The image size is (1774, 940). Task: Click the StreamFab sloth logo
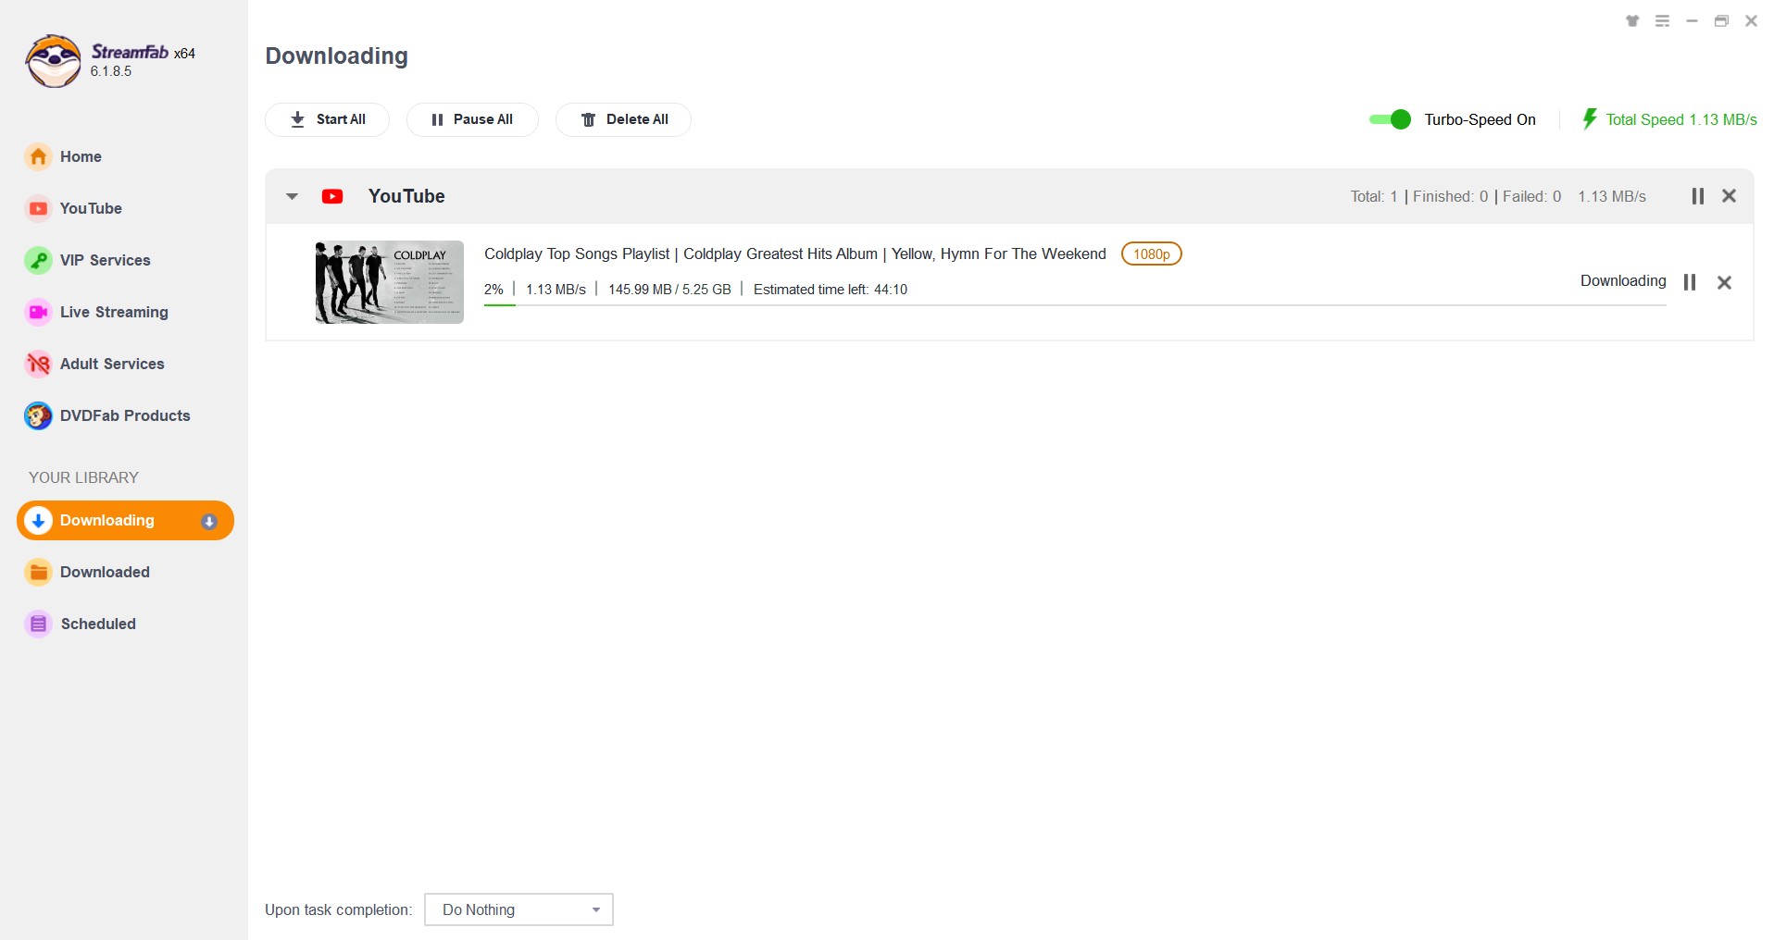(53, 61)
